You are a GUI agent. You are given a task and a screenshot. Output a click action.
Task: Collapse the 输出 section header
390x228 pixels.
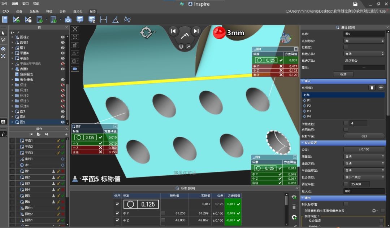click(x=343, y=198)
